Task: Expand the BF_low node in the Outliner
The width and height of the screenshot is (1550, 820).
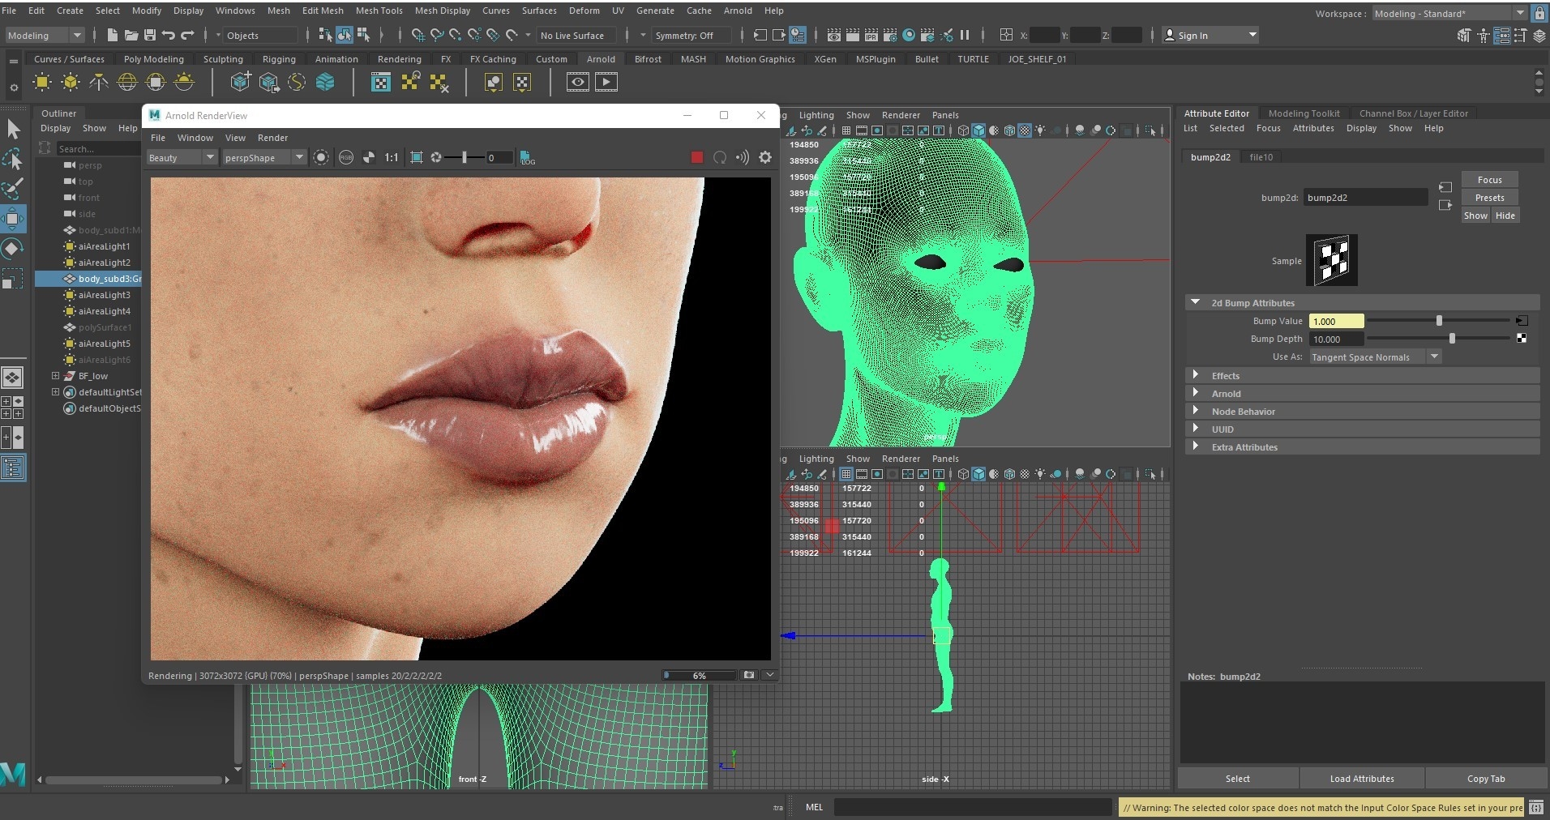Action: pyautogui.click(x=55, y=376)
